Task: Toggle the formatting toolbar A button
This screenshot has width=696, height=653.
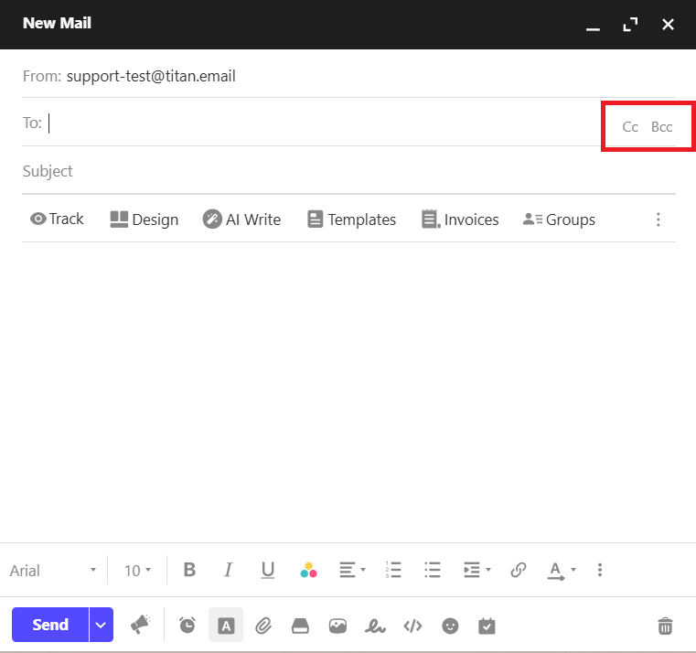Action: [226, 625]
